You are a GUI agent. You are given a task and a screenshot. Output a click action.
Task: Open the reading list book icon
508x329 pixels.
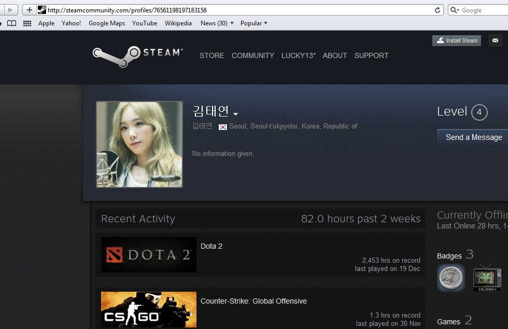pyautogui.click(x=11, y=23)
